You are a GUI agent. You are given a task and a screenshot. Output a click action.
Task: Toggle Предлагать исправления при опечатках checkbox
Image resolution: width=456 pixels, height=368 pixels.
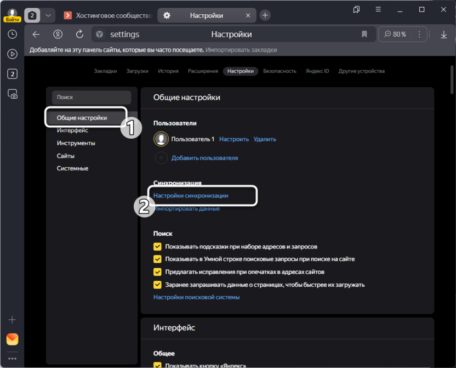pyautogui.click(x=157, y=271)
